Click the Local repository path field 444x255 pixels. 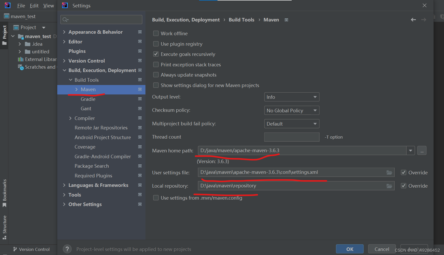point(296,186)
